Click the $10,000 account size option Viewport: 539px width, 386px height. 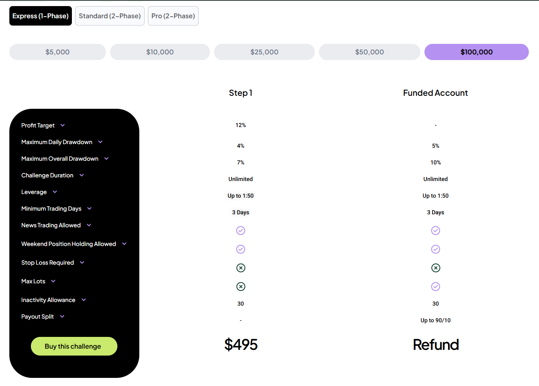[160, 52]
